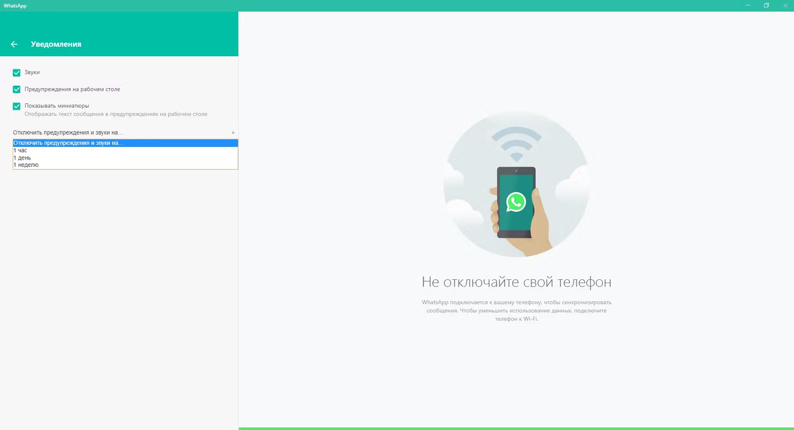
Task: Restore down the WhatsApp window
Action: [766, 5]
